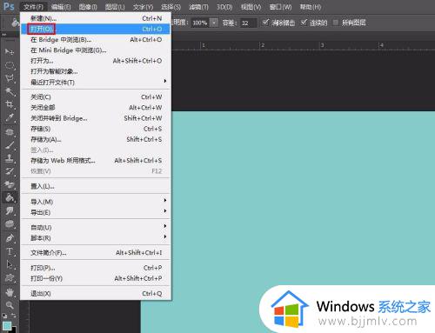435x333 pixels.
Task: Select the Spot Healing Brush tool
Action: pyautogui.click(x=10, y=132)
